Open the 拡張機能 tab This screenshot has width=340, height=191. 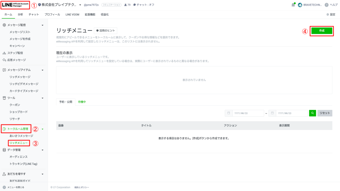tap(90, 15)
